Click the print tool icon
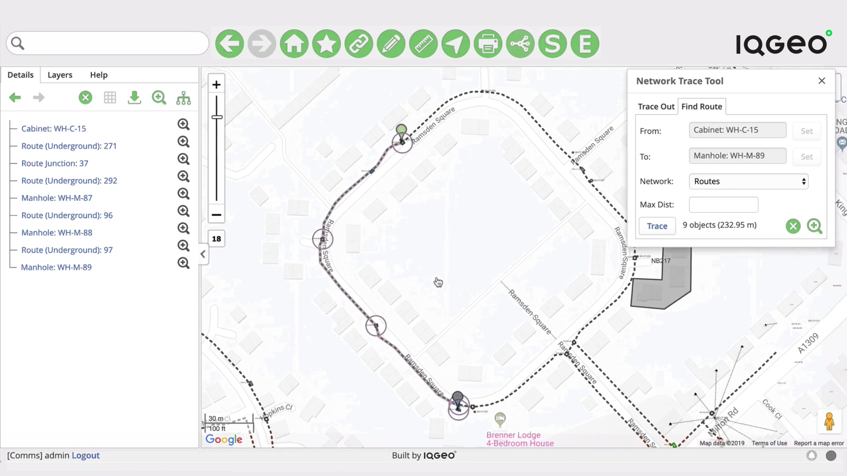The width and height of the screenshot is (847, 476). [x=488, y=44]
